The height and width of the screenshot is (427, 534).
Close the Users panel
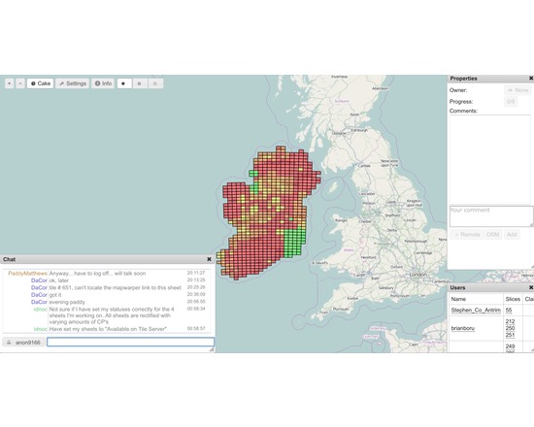click(x=531, y=287)
